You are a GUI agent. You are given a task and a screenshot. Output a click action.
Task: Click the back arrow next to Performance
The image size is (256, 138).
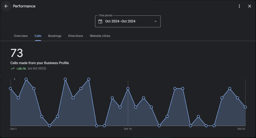(6, 6)
